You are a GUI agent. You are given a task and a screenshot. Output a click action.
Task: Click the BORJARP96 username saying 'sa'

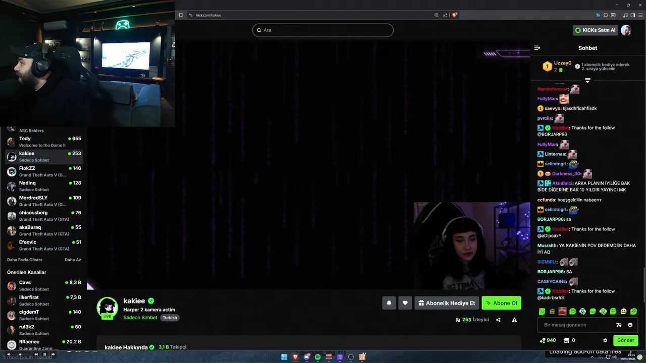click(551, 219)
